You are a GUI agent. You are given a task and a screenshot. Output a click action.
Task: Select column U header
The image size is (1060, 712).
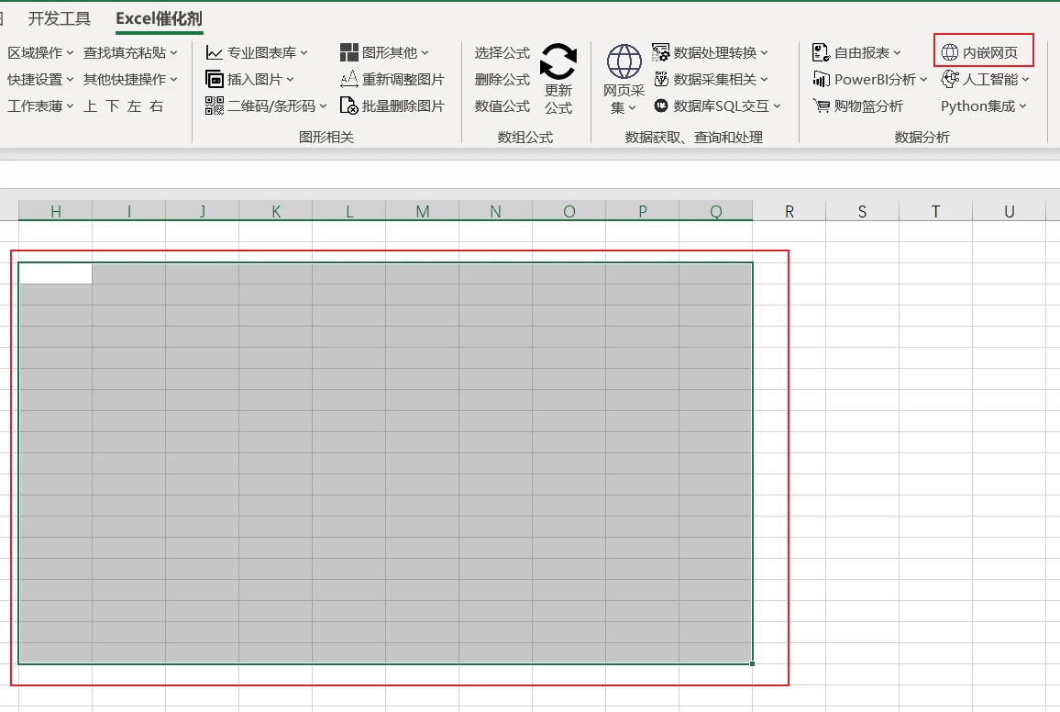1010,211
